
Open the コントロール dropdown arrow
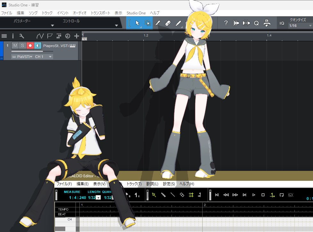(116, 26)
